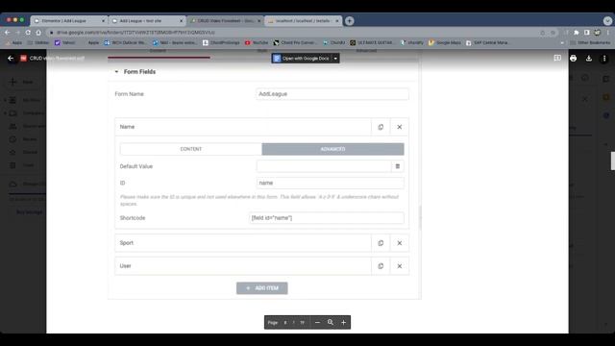Duplicate the Name form field
615x346 pixels.
click(381, 127)
